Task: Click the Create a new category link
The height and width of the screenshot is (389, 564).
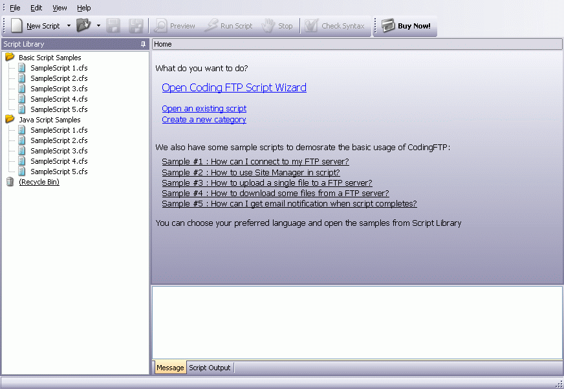Action: (204, 119)
